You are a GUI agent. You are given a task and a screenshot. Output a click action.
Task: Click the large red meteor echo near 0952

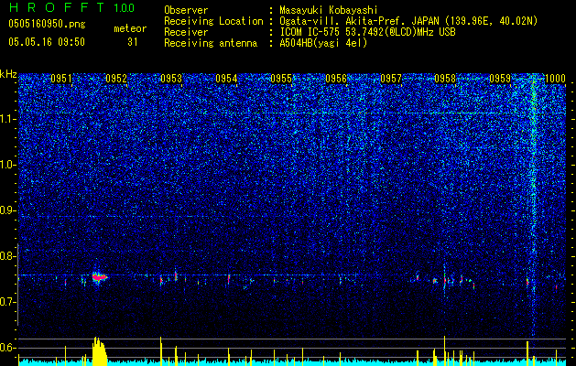point(99,277)
